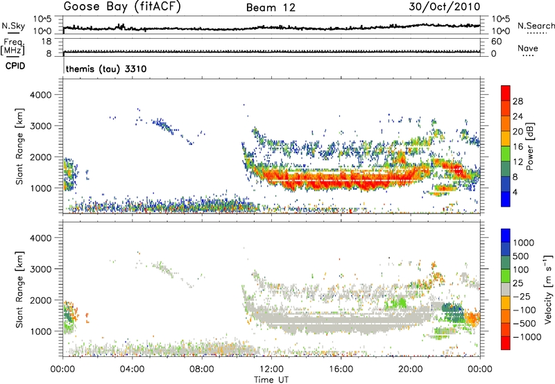Click the '3000' tick on the velocity panel

pos(40,269)
